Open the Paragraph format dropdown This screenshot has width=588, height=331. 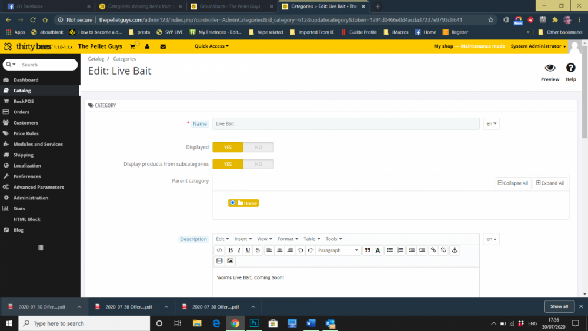(x=338, y=250)
